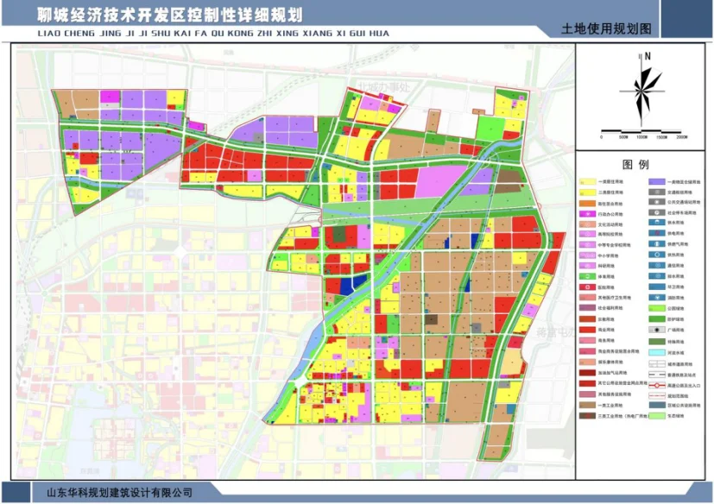The image size is (714, 504).
Task: Click the green 公园绿地 legend icon
Action: coord(657,307)
